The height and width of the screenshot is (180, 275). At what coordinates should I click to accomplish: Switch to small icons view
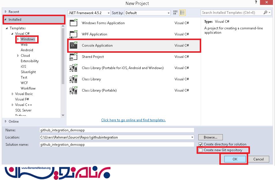tap(175, 13)
